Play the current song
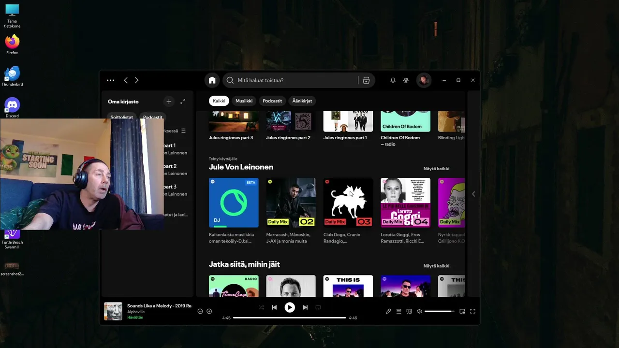Viewport: 619px width, 348px height. [x=290, y=307]
